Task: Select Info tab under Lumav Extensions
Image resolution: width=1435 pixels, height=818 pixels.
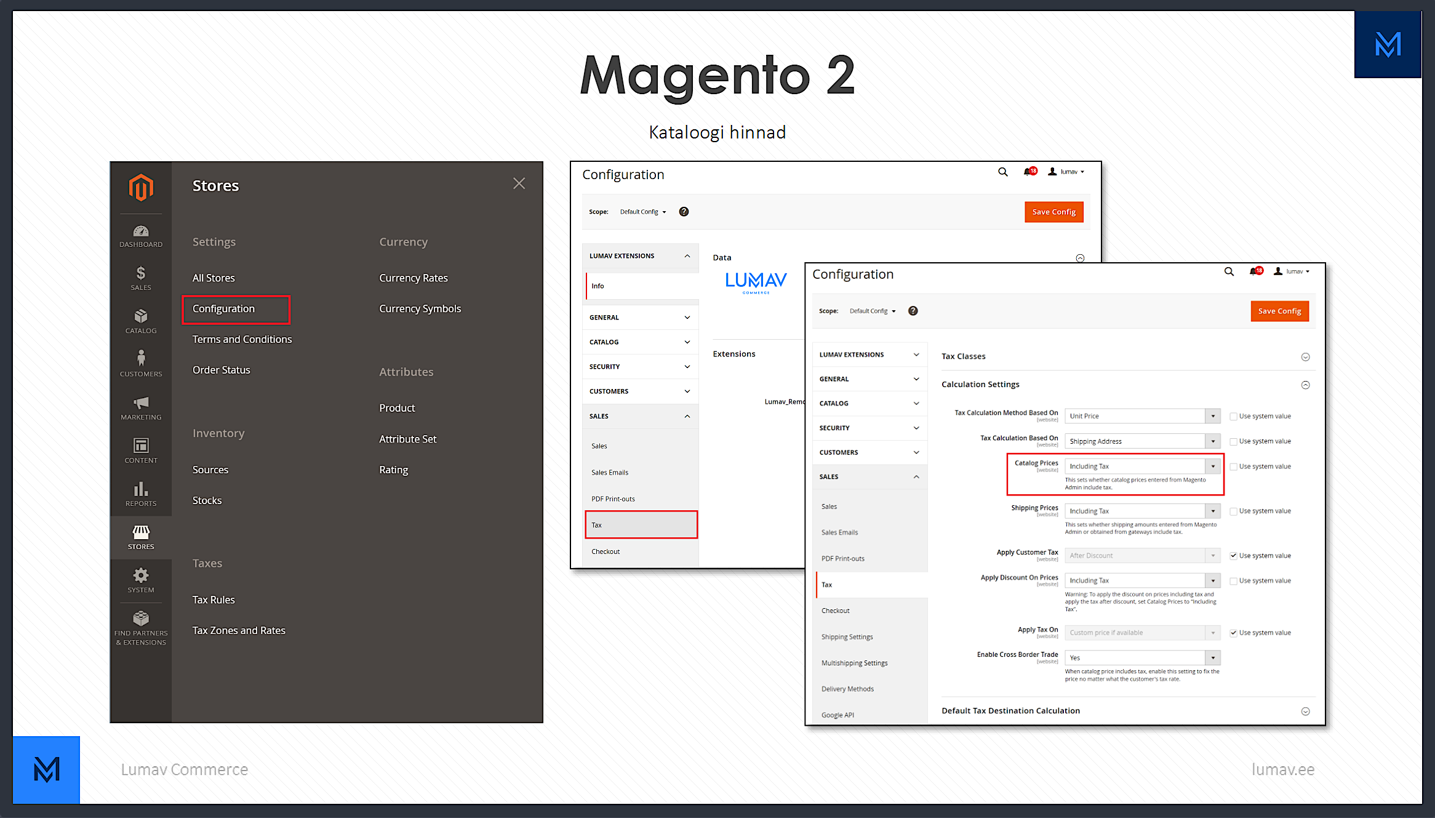Action: pyautogui.click(x=642, y=286)
